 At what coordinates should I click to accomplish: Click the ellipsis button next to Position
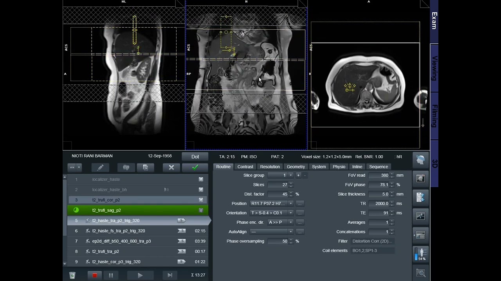tap(300, 203)
